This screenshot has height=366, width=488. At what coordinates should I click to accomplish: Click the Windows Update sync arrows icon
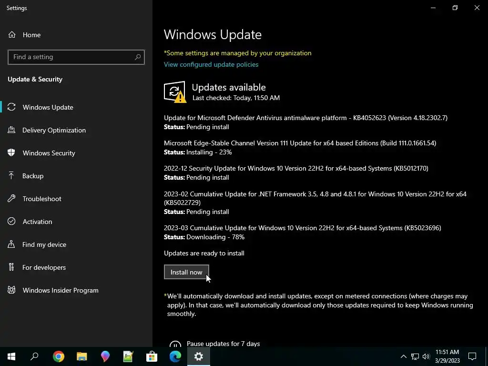11,107
